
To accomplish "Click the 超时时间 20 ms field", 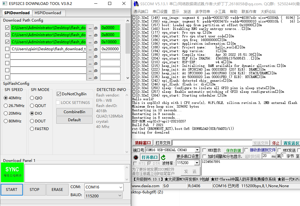I will [266, 156].
